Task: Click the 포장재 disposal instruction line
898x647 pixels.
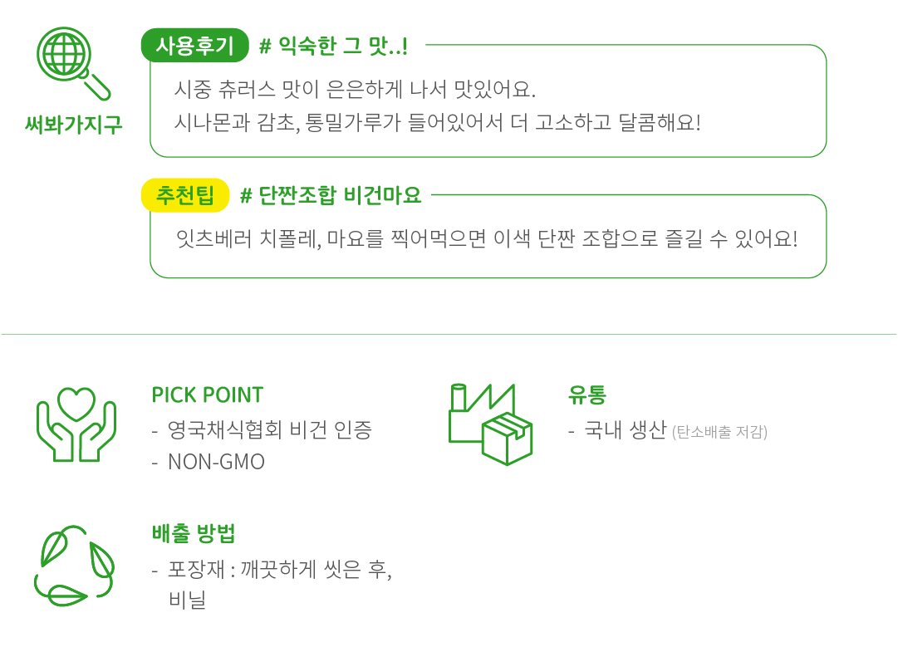Action: point(279,571)
